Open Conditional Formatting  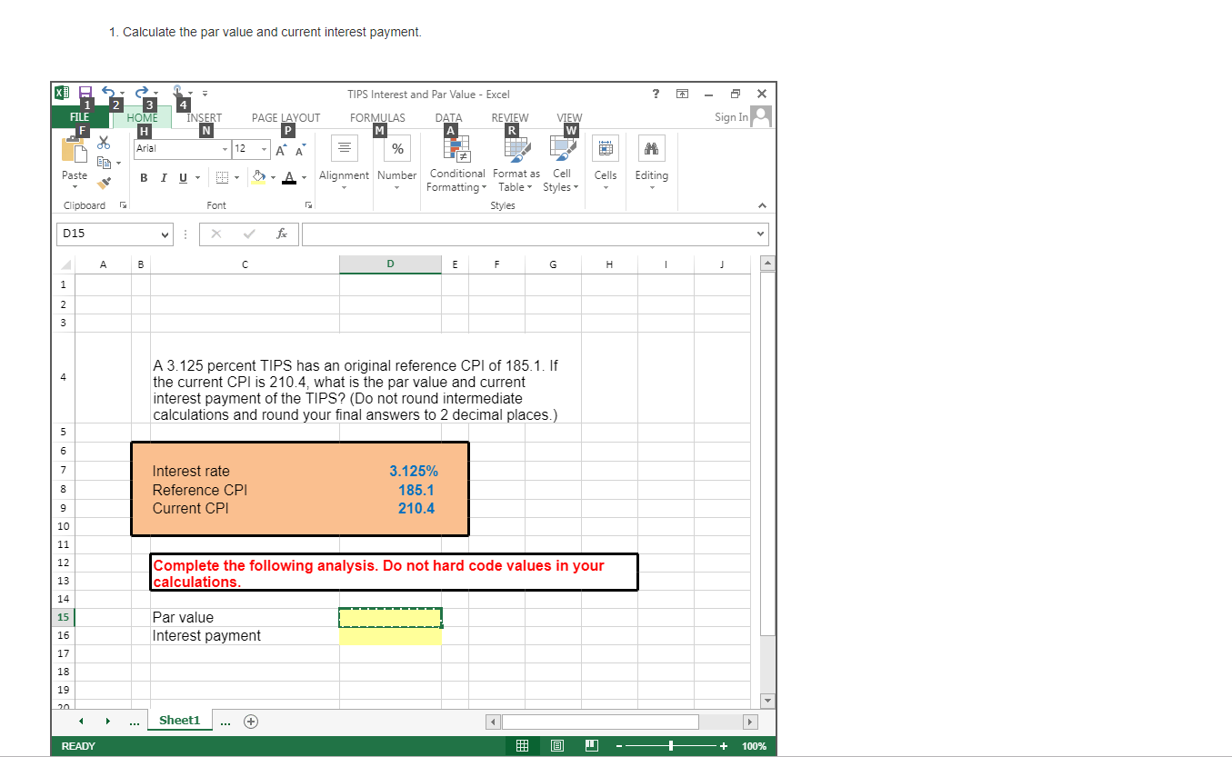coord(456,164)
